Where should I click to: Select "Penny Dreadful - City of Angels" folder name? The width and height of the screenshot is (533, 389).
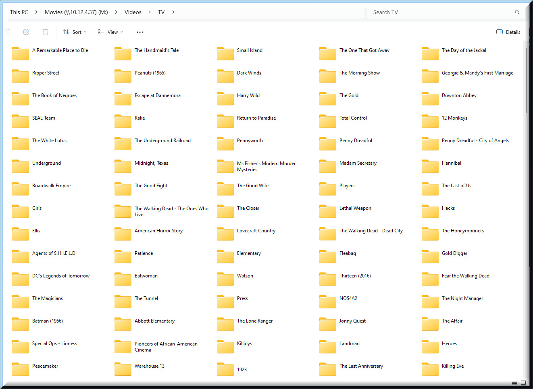[475, 141]
